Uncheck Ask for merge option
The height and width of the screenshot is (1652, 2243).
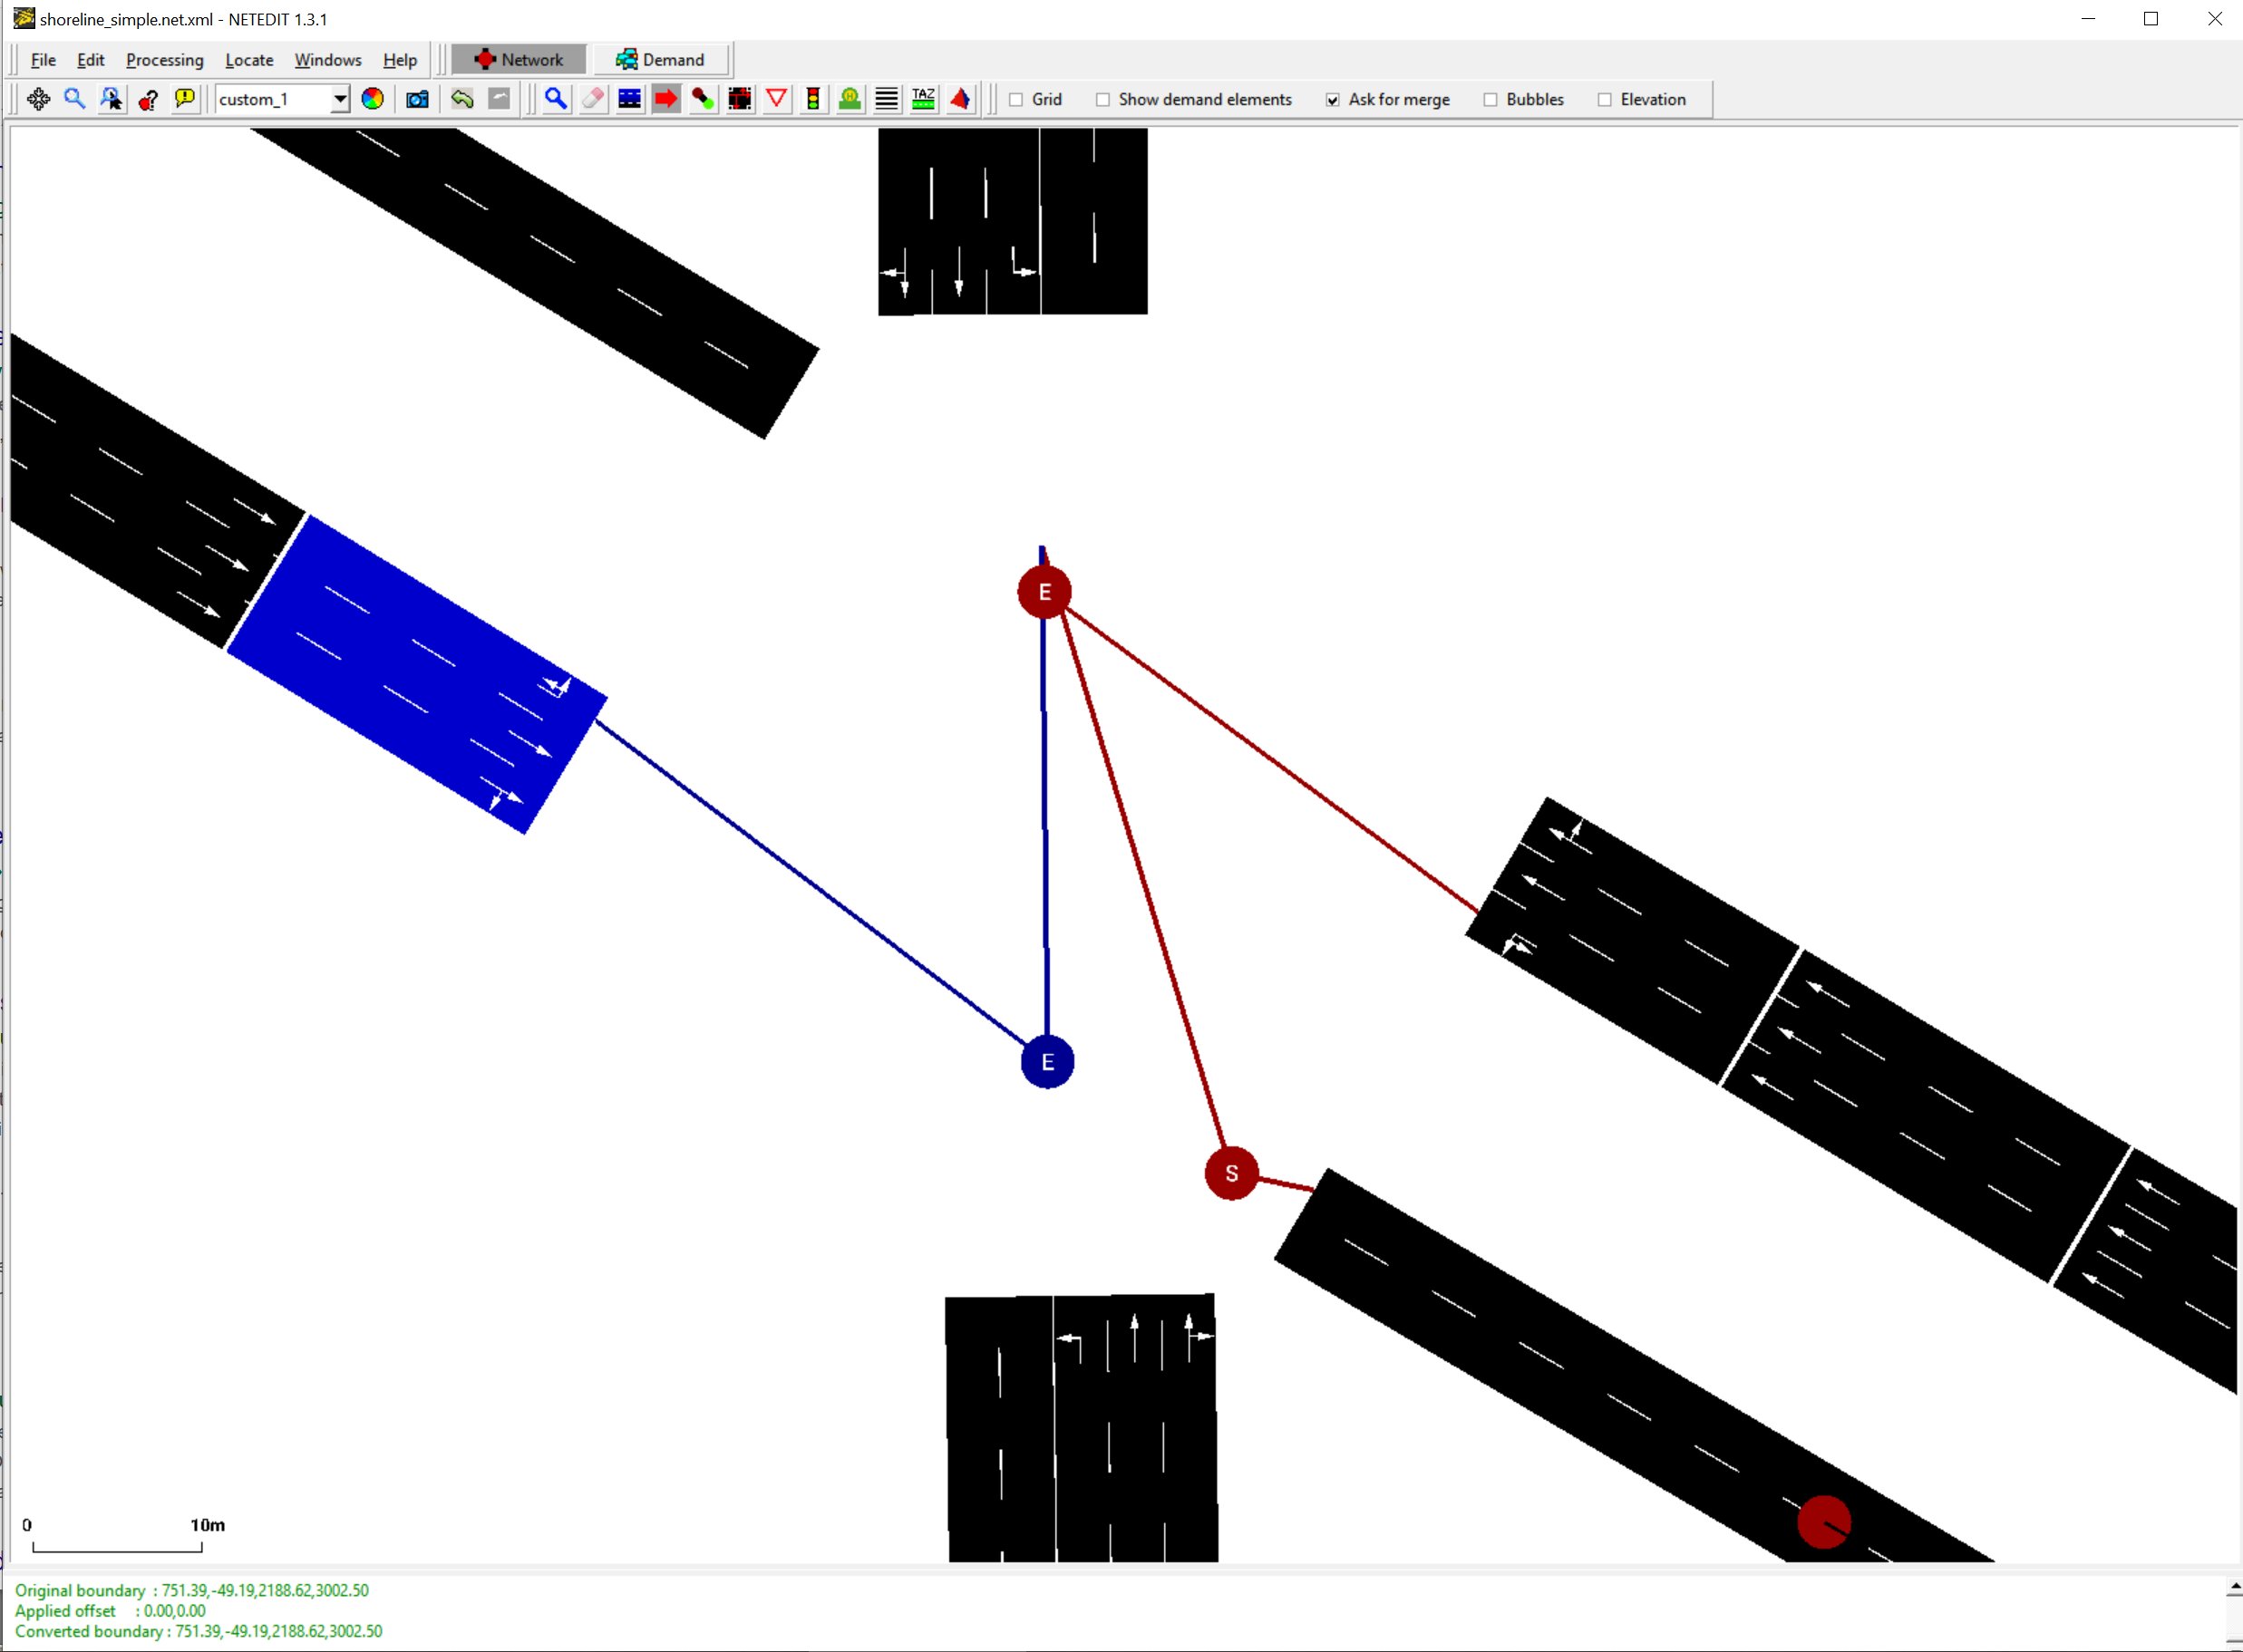pos(1333,100)
